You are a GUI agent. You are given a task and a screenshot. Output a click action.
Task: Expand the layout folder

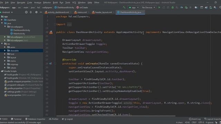tap(5, 58)
